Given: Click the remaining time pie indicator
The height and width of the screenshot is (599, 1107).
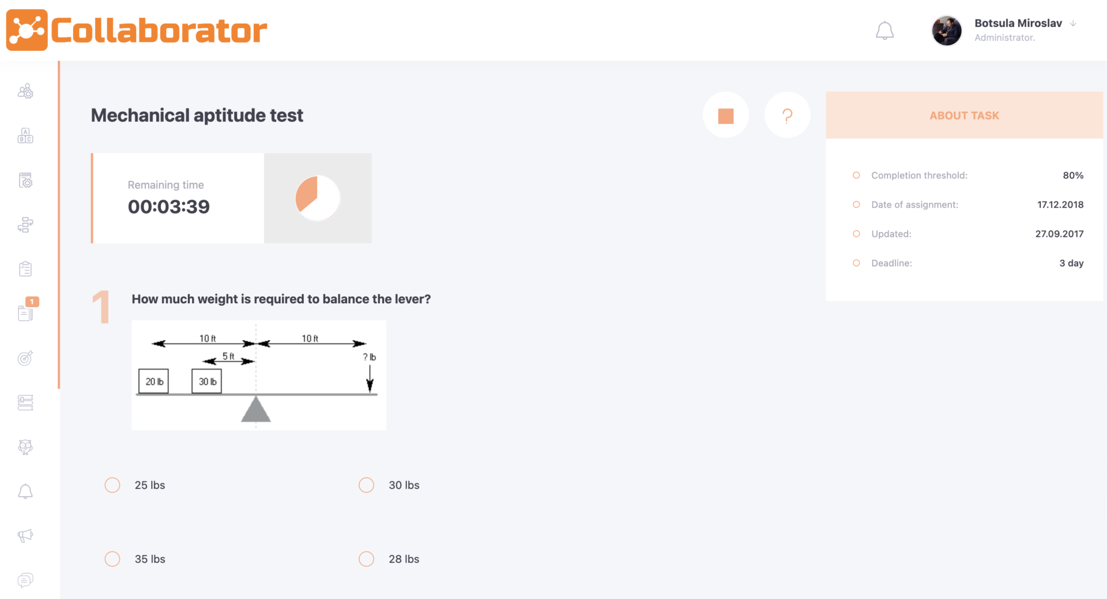Looking at the screenshot, I should (x=318, y=198).
